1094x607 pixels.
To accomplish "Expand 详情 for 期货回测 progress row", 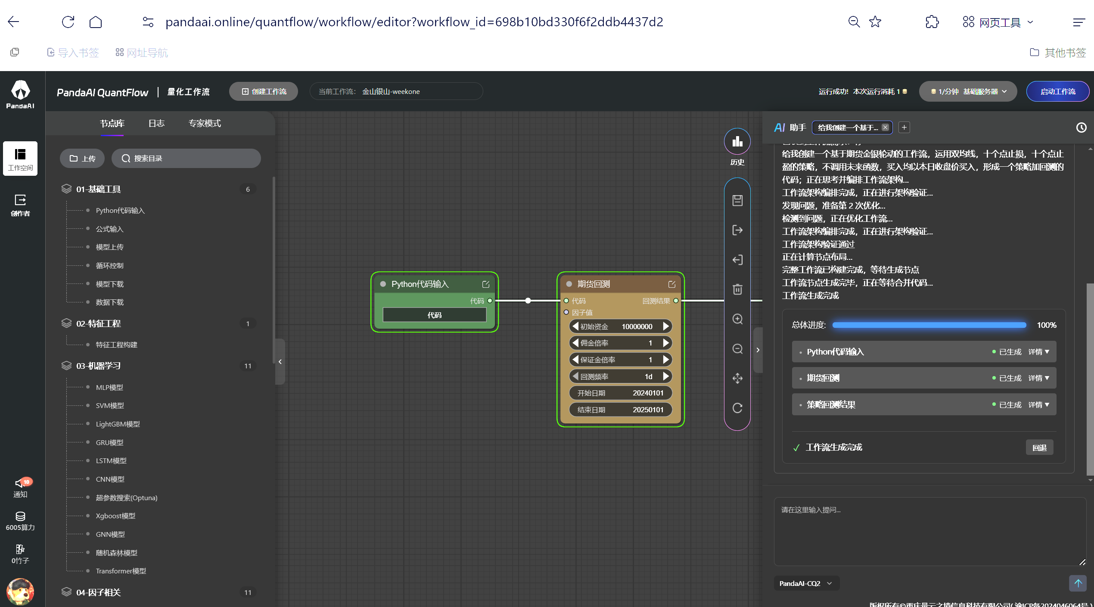I will 1038,378.
